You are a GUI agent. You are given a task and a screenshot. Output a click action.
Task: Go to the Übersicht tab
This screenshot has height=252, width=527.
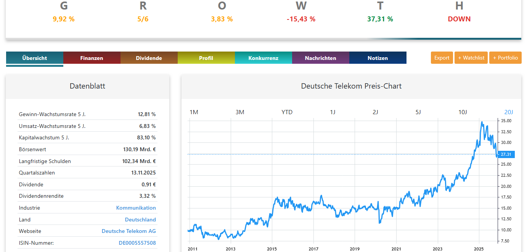(34, 58)
